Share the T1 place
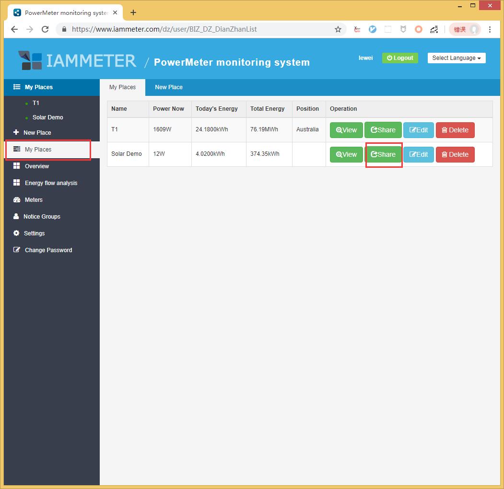The image size is (504, 489). (x=383, y=130)
